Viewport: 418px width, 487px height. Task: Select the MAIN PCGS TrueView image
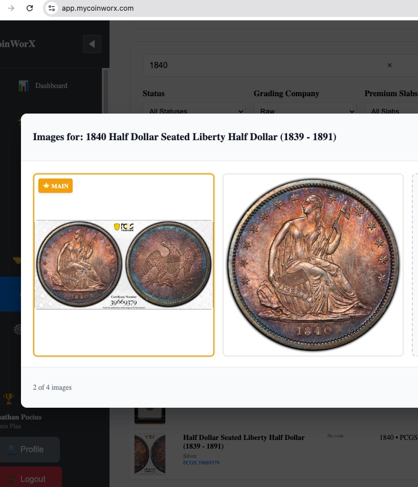pos(124,265)
